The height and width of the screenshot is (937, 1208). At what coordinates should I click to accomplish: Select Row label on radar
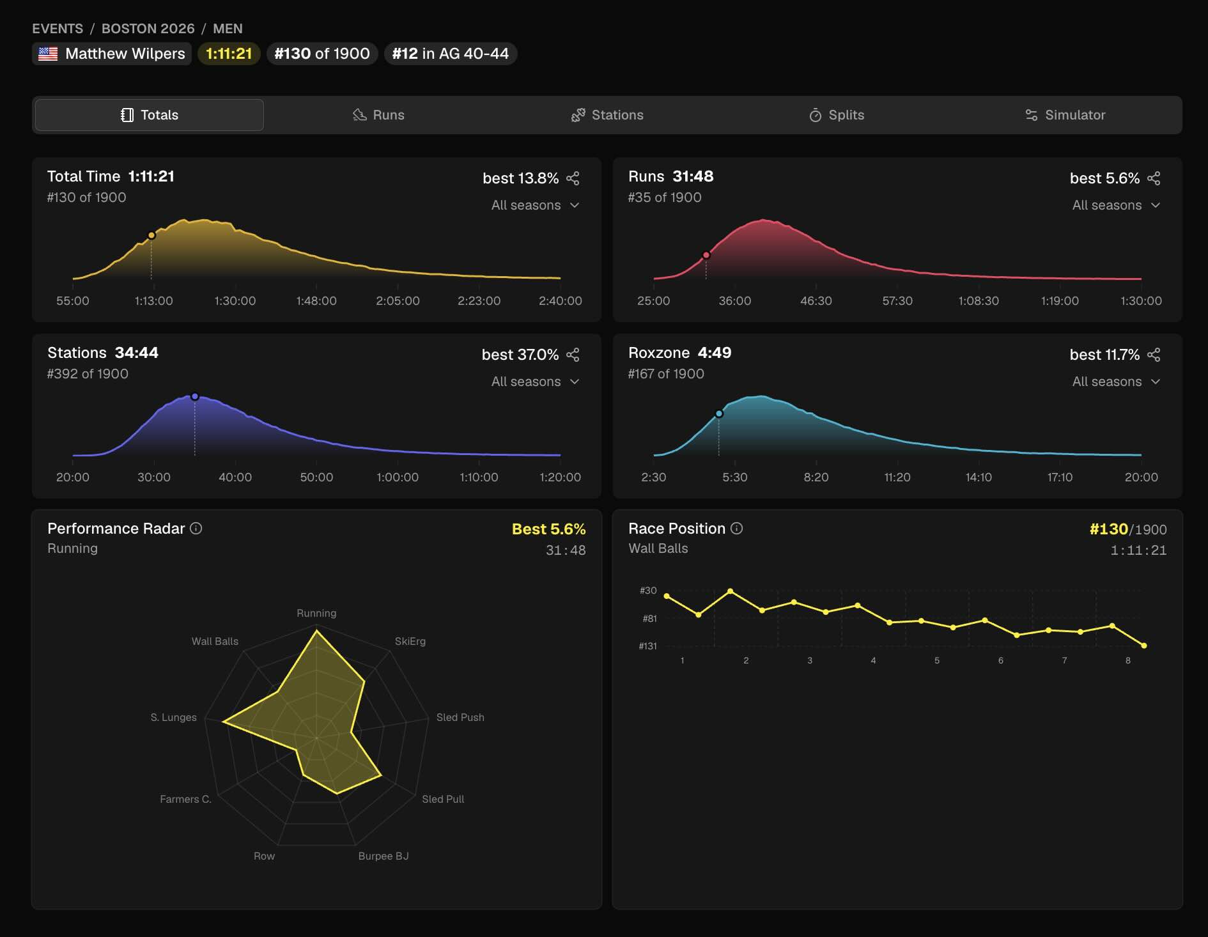pos(264,856)
